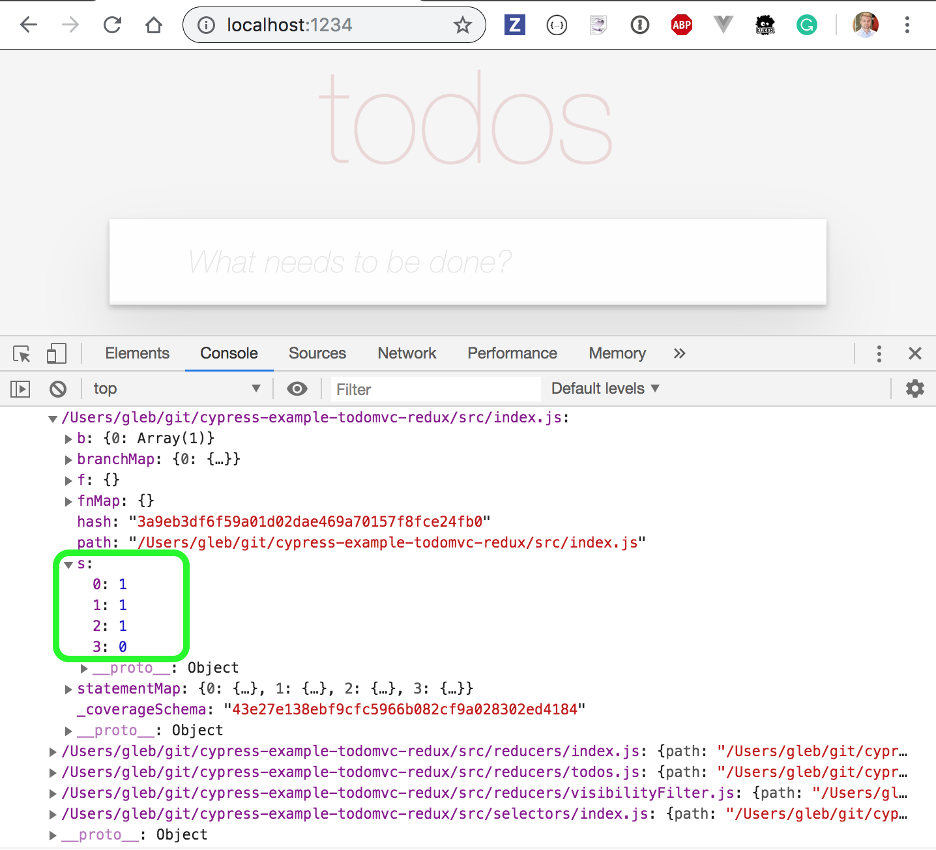Activate the DevTools inspect element picker
Viewport: 936px width, 850px height.
coord(22,354)
